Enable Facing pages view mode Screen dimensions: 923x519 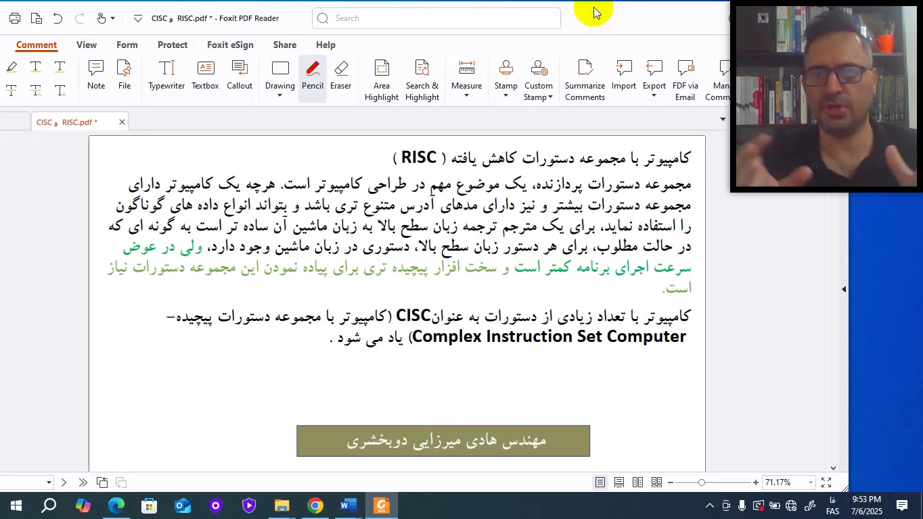pyautogui.click(x=638, y=483)
